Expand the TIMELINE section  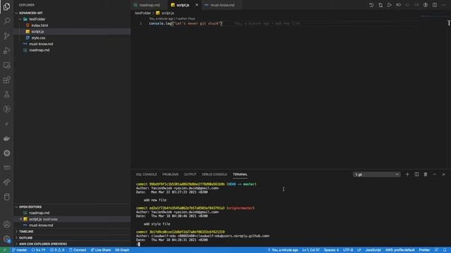pyautogui.click(x=26, y=231)
